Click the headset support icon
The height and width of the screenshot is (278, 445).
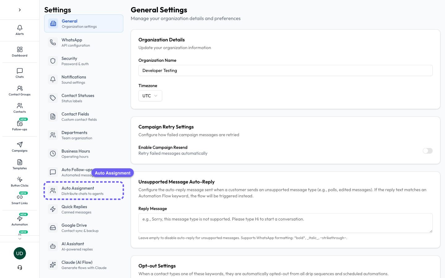click(x=19, y=267)
